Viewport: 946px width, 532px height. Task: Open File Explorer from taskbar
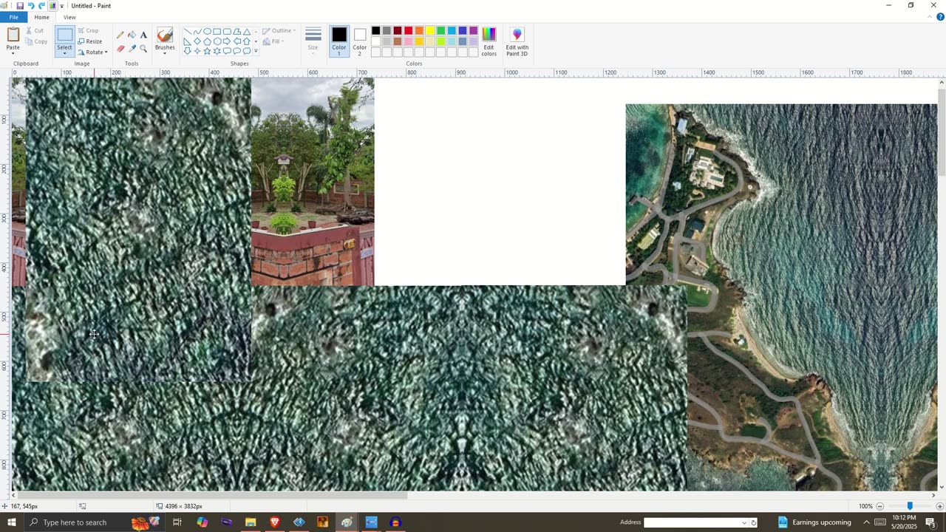tap(251, 522)
